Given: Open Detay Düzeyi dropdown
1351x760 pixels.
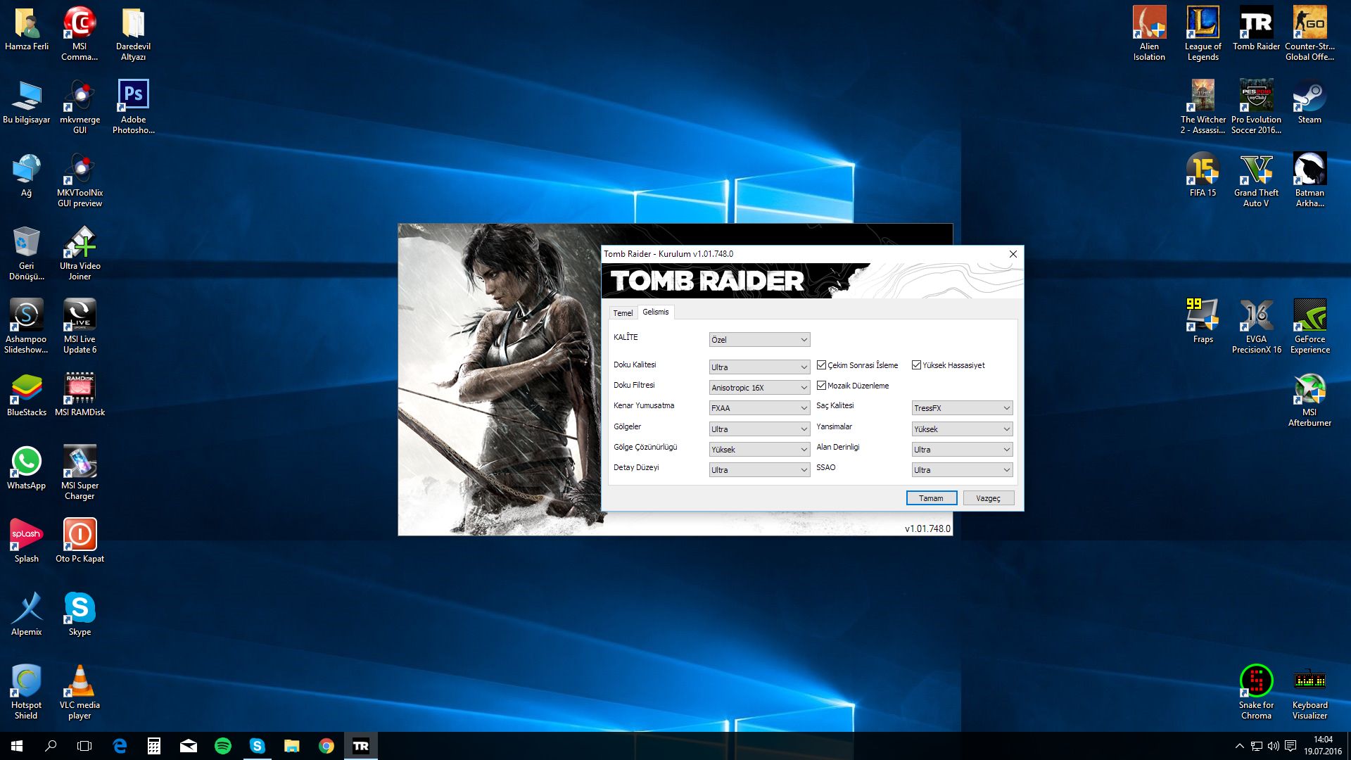Looking at the screenshot, I should (x=759, y=470).
